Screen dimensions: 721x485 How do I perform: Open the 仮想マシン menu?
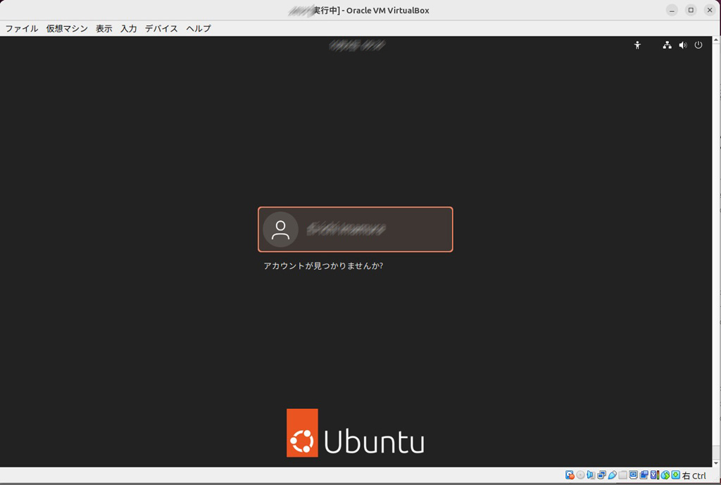click(67, 28)
